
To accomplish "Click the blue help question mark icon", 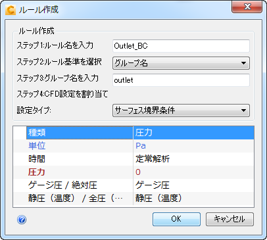I will click(x=22, y=220).
